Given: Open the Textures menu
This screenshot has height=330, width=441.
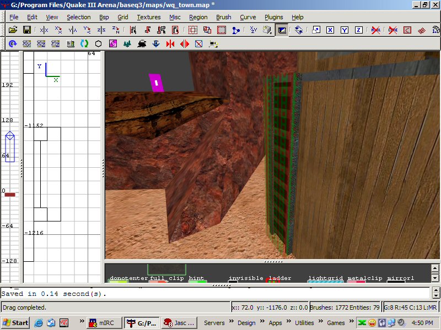Looking at the screenshot, I should pos(149,17).
